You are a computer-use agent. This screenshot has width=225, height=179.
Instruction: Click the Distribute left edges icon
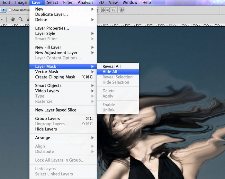[103, 10]
